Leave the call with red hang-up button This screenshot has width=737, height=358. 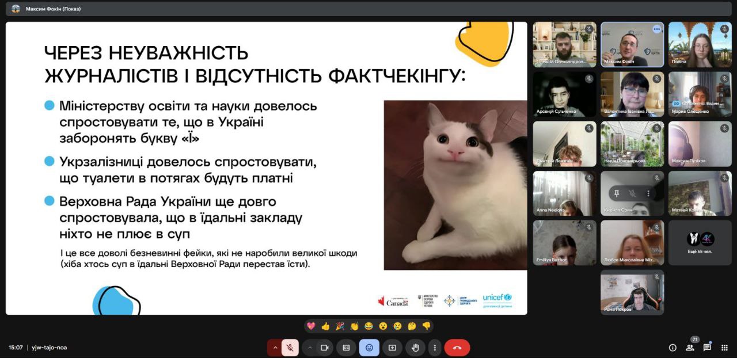[x=457, y=348]
